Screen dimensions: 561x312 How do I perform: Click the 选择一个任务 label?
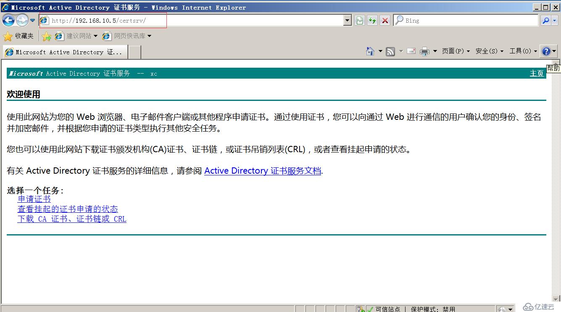[35, 190]
